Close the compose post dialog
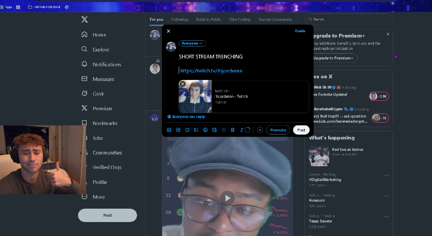 tap(168, 31)
